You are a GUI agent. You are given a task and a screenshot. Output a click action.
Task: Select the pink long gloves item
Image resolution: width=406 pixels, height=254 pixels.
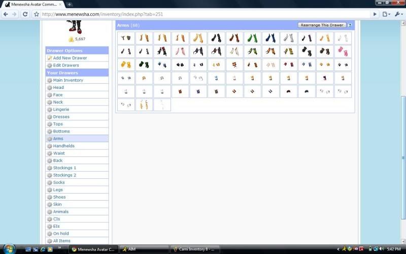(x=180, y=51)
